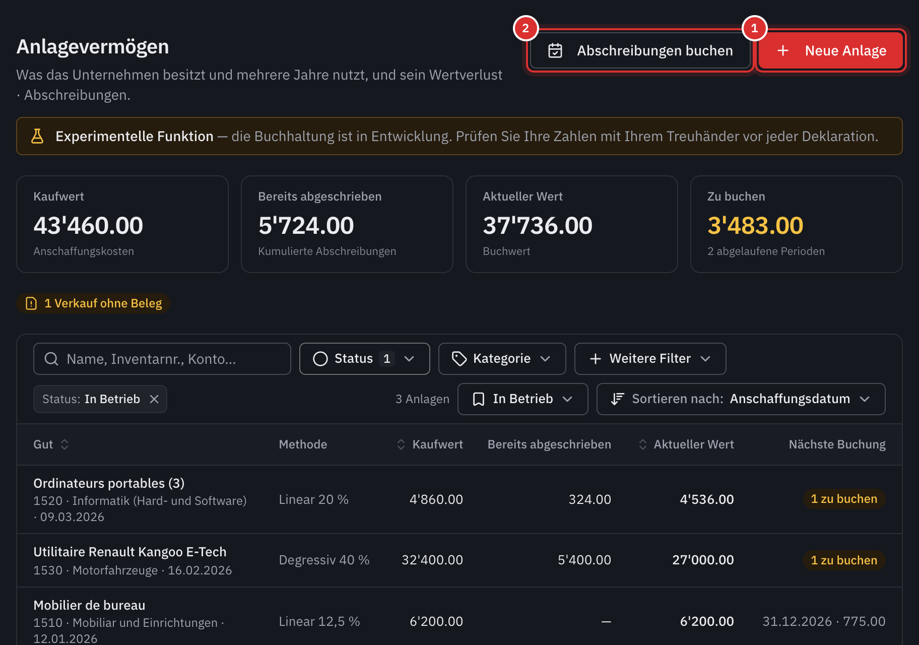The height and width of the screenshot is (645, 919).
Task: Open the Mobilier de bureau row
Action: pos(459,616)
